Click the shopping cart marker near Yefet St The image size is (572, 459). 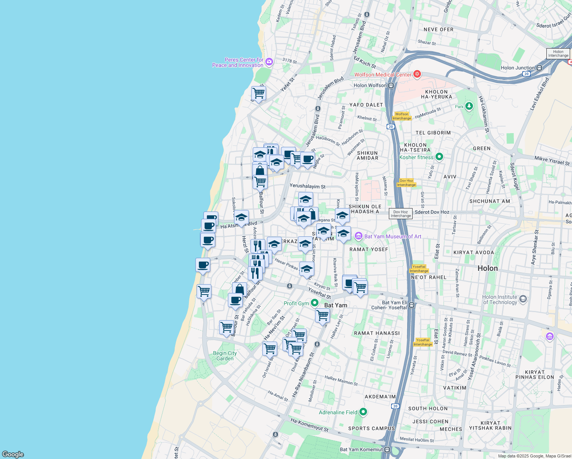click(258, 93)
